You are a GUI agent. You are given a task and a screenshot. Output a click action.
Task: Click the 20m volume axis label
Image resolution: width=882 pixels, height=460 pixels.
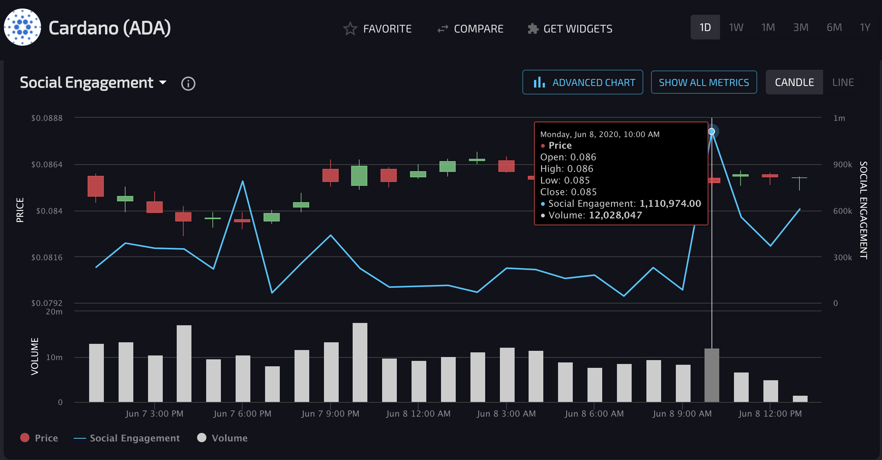[54, 312]
